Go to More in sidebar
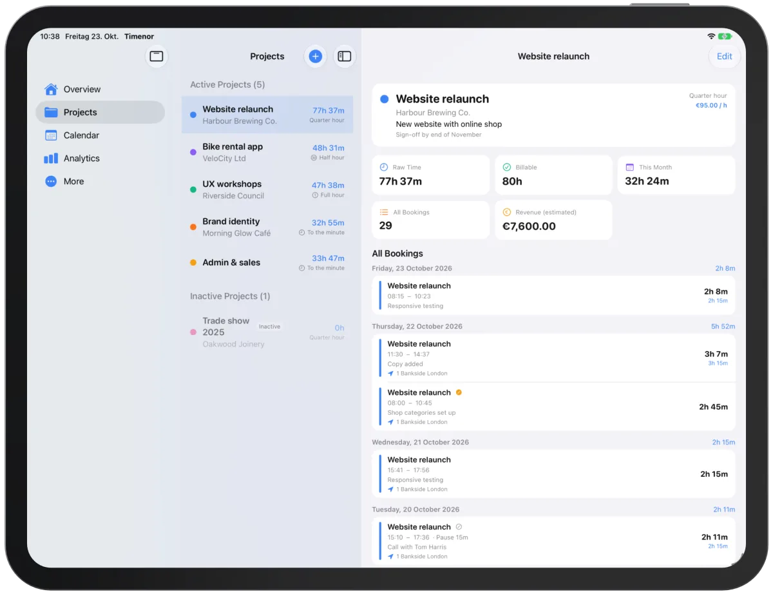The width and height of the screenshot is (773, 594). coord(100,182)
